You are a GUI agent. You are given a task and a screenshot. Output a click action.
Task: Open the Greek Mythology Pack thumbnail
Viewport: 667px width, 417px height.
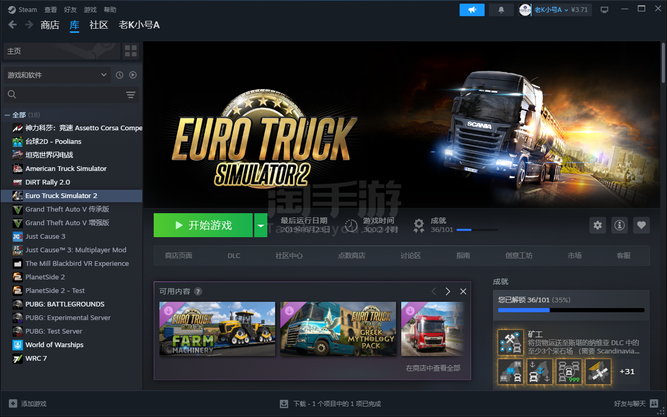point(338,329)
